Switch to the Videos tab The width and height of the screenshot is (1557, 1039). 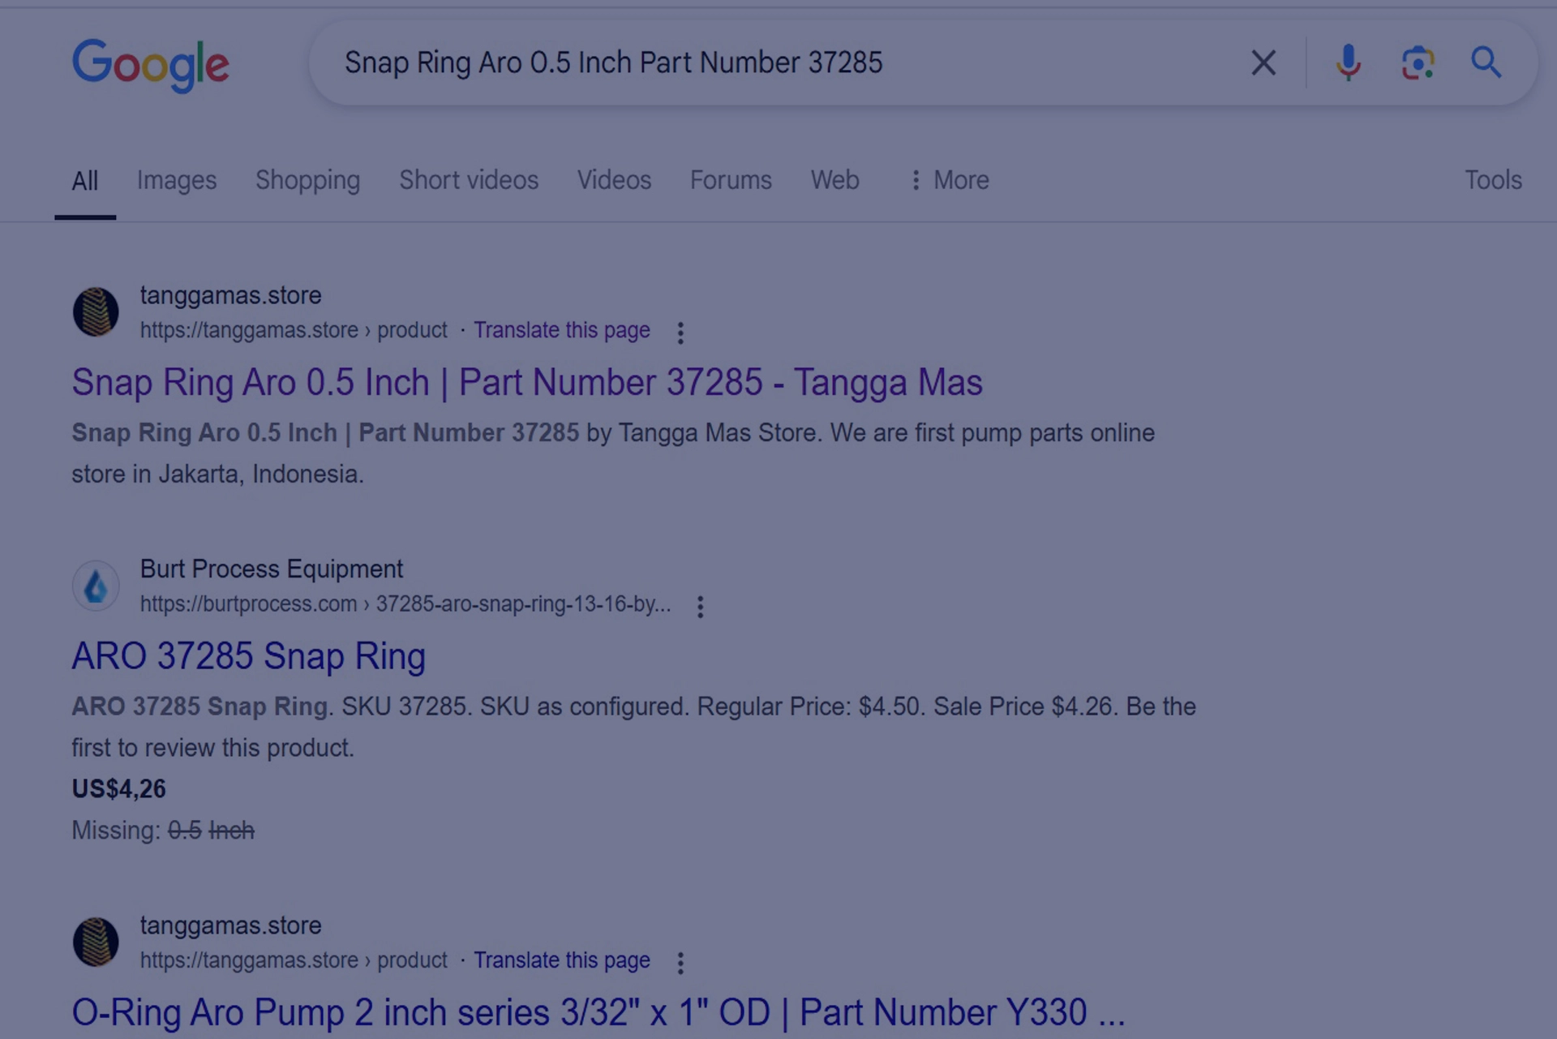click(x=614, y=180)
